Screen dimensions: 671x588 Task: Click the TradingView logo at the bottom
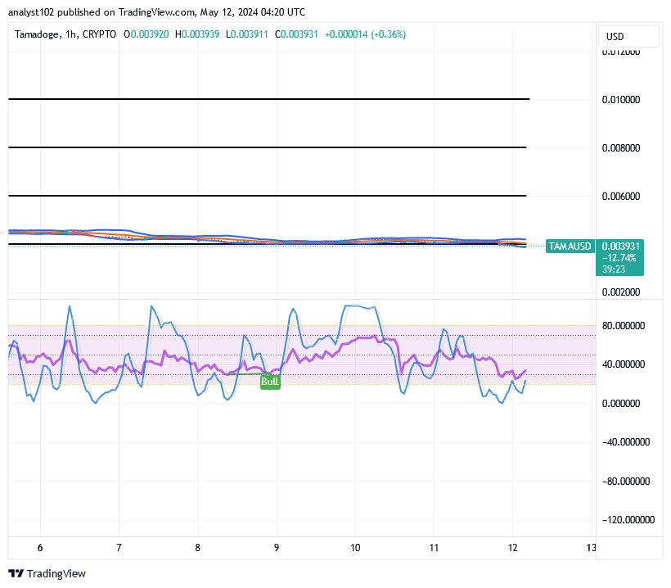[x=47, y=573]
